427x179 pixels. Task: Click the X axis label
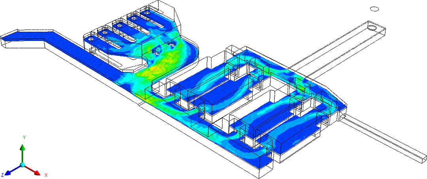point(46,174)
